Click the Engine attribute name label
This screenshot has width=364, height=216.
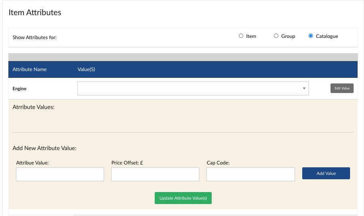coord(20,89)
